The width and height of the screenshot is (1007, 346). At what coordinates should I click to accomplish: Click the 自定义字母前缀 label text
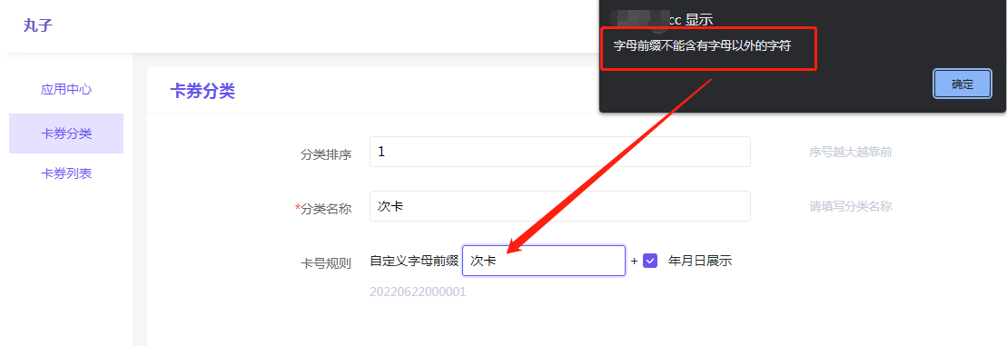click(414, 261)
